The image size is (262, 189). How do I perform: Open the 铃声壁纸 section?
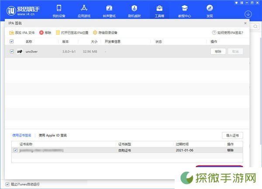[x=109, y=11]
